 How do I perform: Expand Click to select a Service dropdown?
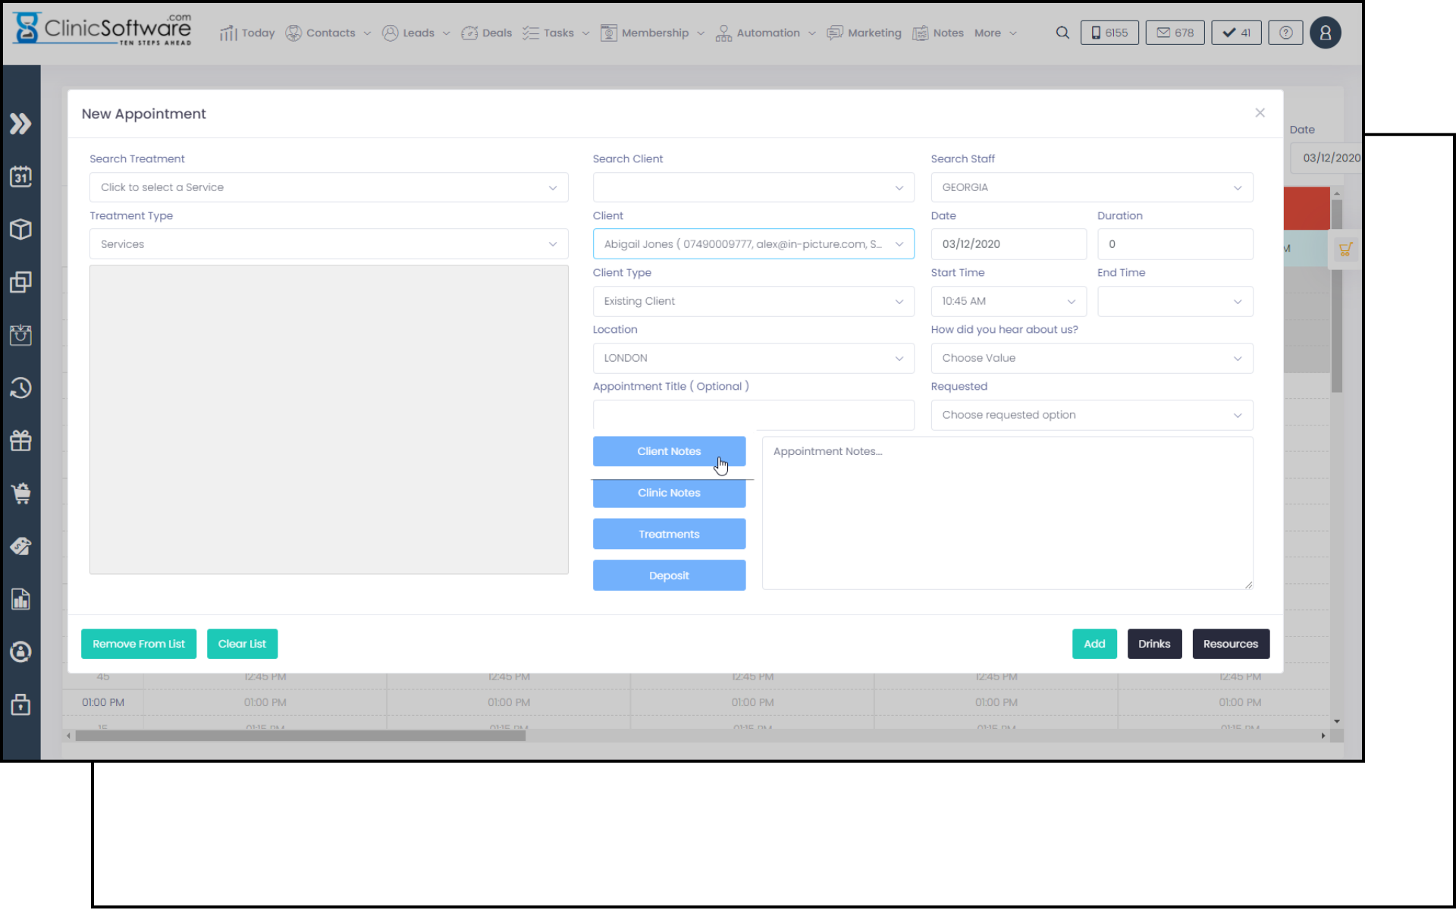pos(328,187)
